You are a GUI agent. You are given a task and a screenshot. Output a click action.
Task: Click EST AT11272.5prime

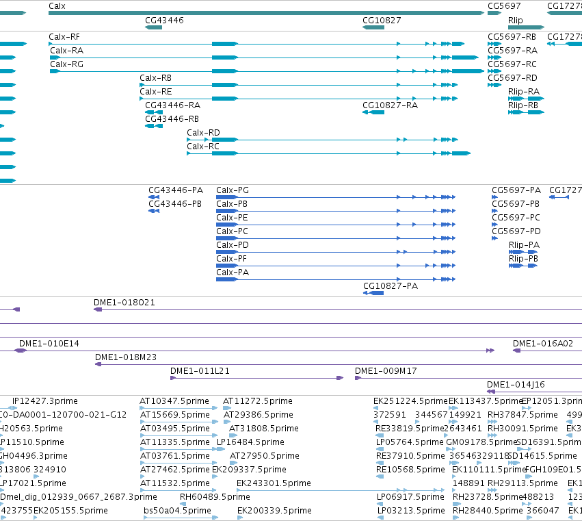tap(258, 401)
